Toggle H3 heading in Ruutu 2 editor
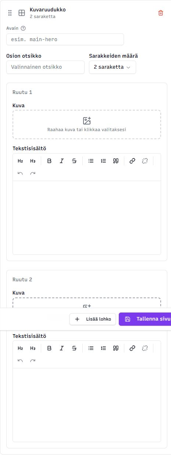This screenshot has height=455, width=171. point(33,348)
